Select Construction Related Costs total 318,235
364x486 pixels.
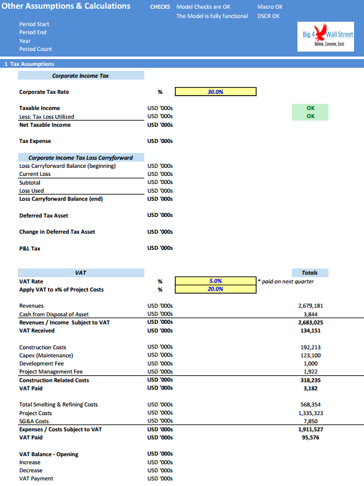click(310, 380)
